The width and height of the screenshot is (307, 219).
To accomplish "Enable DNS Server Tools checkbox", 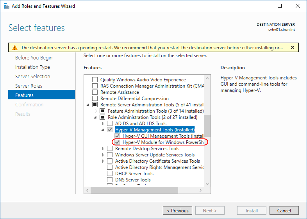I will click(x=110, y=180).
